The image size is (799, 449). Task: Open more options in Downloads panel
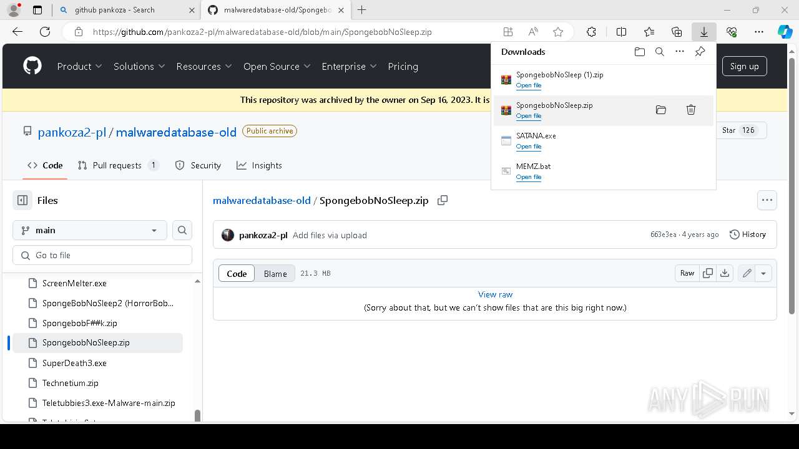click(x=680, y=52)
